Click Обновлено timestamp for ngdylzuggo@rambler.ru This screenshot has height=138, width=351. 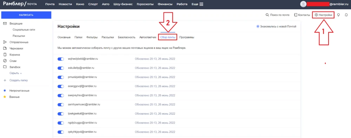155,123
